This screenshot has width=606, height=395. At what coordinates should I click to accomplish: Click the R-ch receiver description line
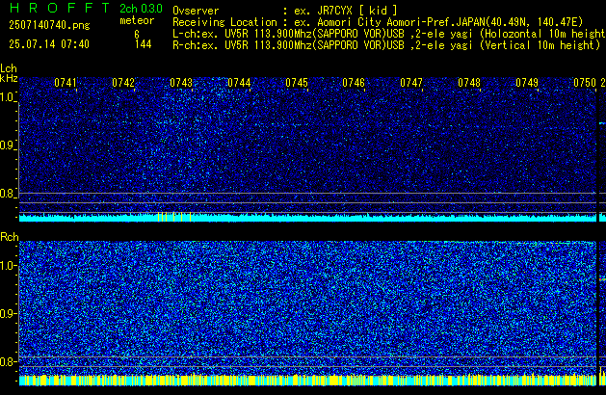pyautogui.click(x=386, y=45)
